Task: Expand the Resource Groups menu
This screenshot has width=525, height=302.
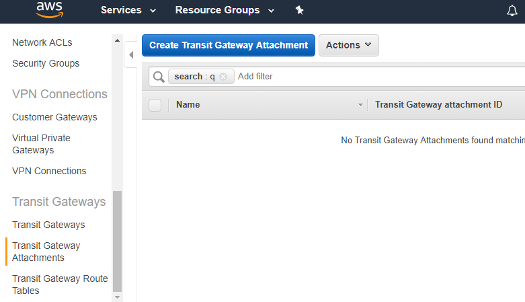Action: [x=225, y=10]
